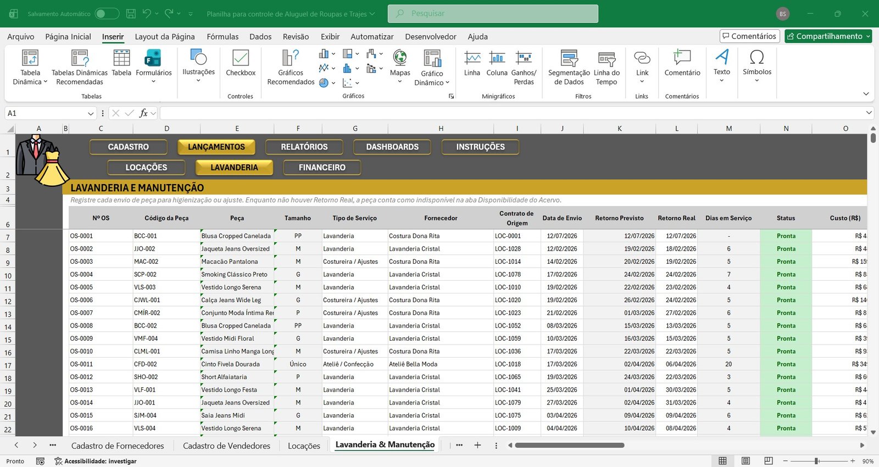Open the Texto options
The height and width of the screenshot is (467, 879).
click(722, 66)
